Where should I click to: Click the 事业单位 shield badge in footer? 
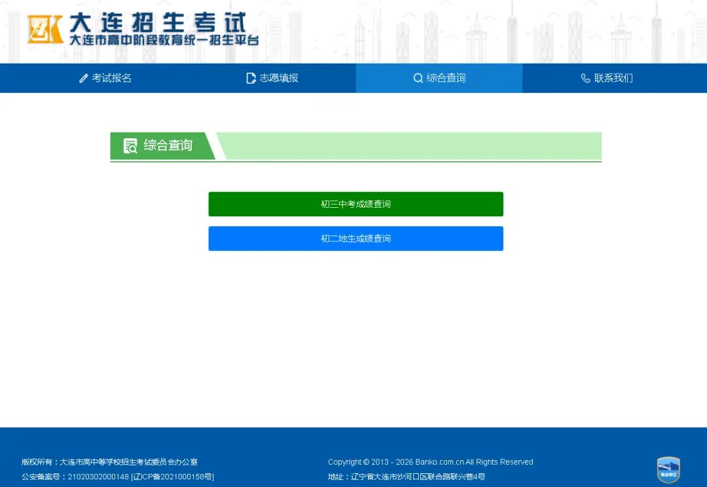668,470
